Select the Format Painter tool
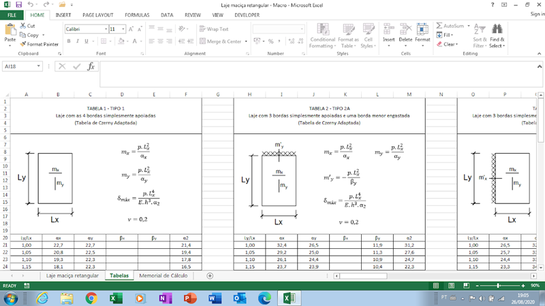545x306 pixels. click(x=42, y=44)
